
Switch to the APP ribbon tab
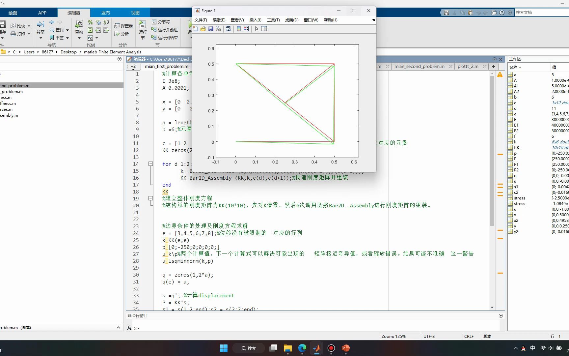(42, 13)
